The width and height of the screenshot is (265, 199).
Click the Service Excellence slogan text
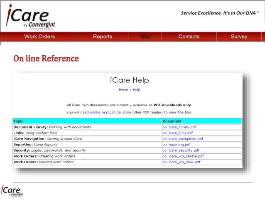[x=220, y=13]
